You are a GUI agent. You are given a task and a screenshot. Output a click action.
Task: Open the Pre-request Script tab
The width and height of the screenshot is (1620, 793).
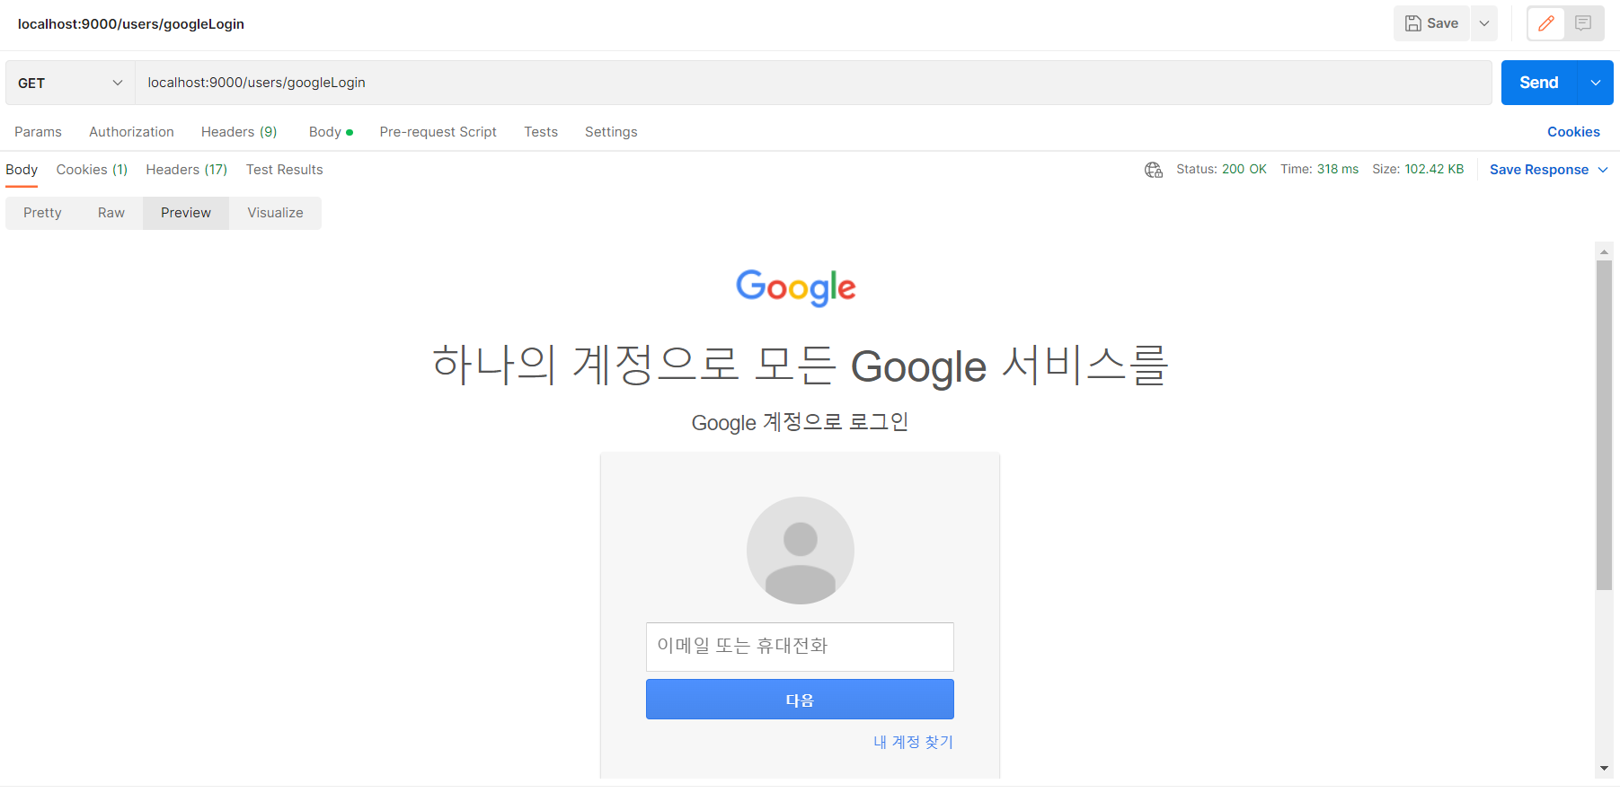pyautogui.click(x=438, y=132)
